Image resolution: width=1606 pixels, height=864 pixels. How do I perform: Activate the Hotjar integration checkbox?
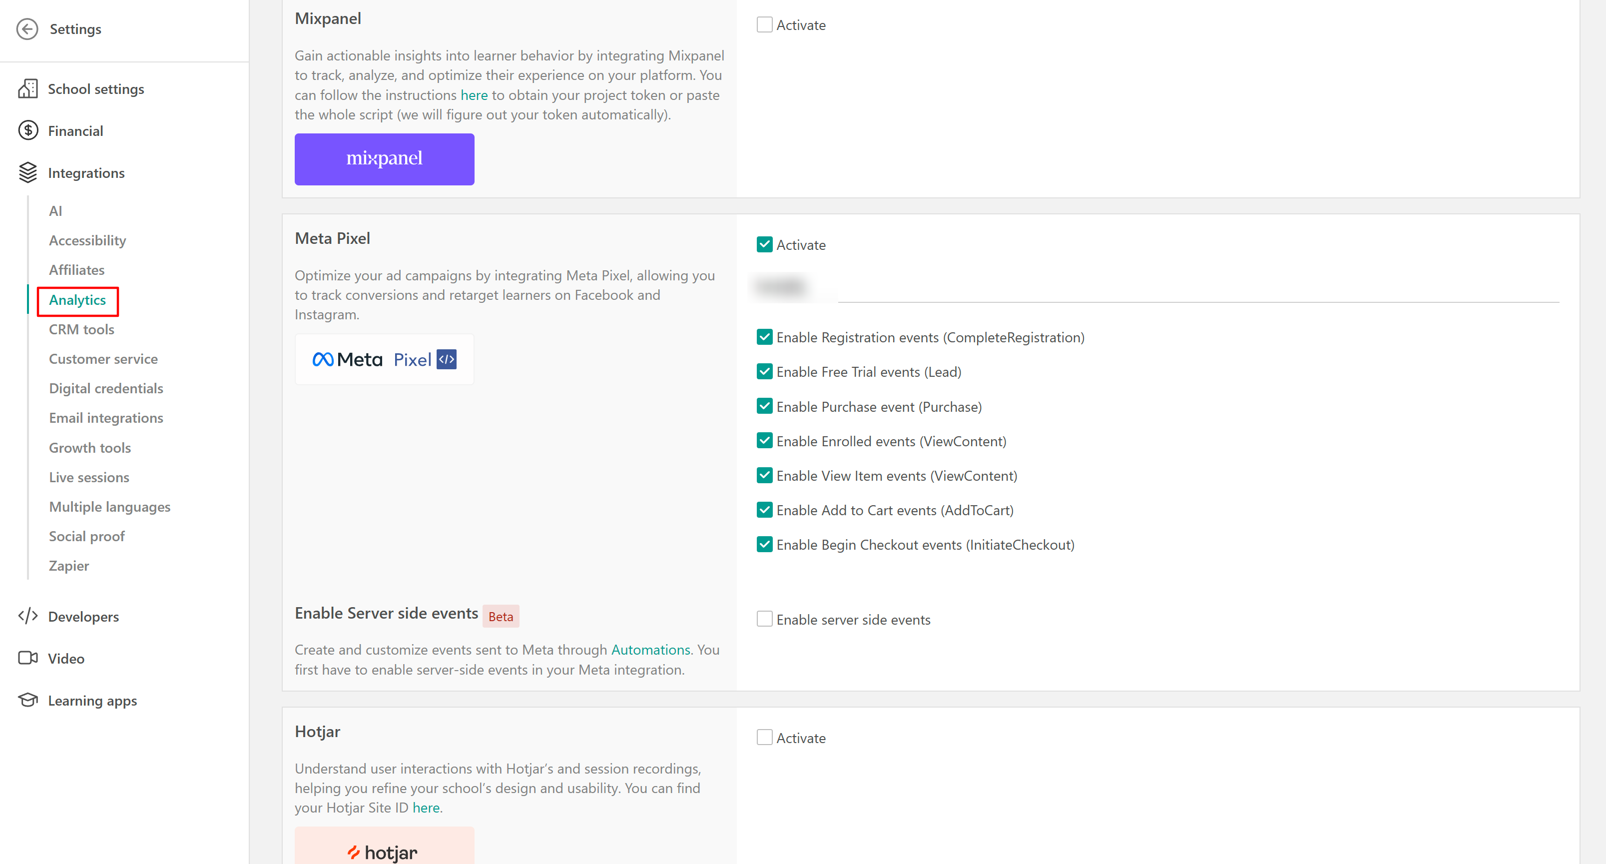(764, 738)
